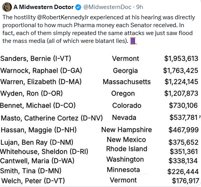Click the New Hampshire state label

coord(127,130)
